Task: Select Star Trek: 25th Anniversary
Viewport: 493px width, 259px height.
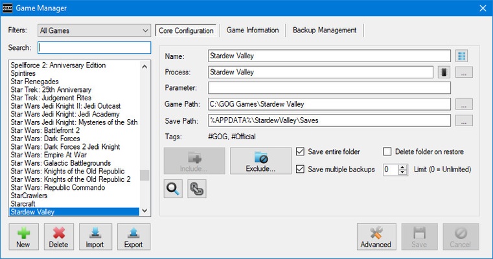Action: [x=75, y=89]
